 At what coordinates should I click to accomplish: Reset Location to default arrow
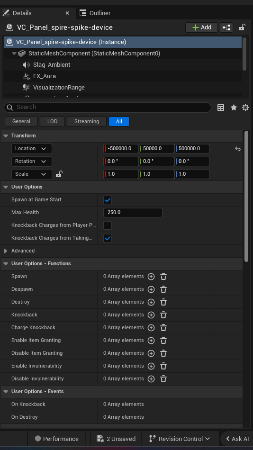237,149
